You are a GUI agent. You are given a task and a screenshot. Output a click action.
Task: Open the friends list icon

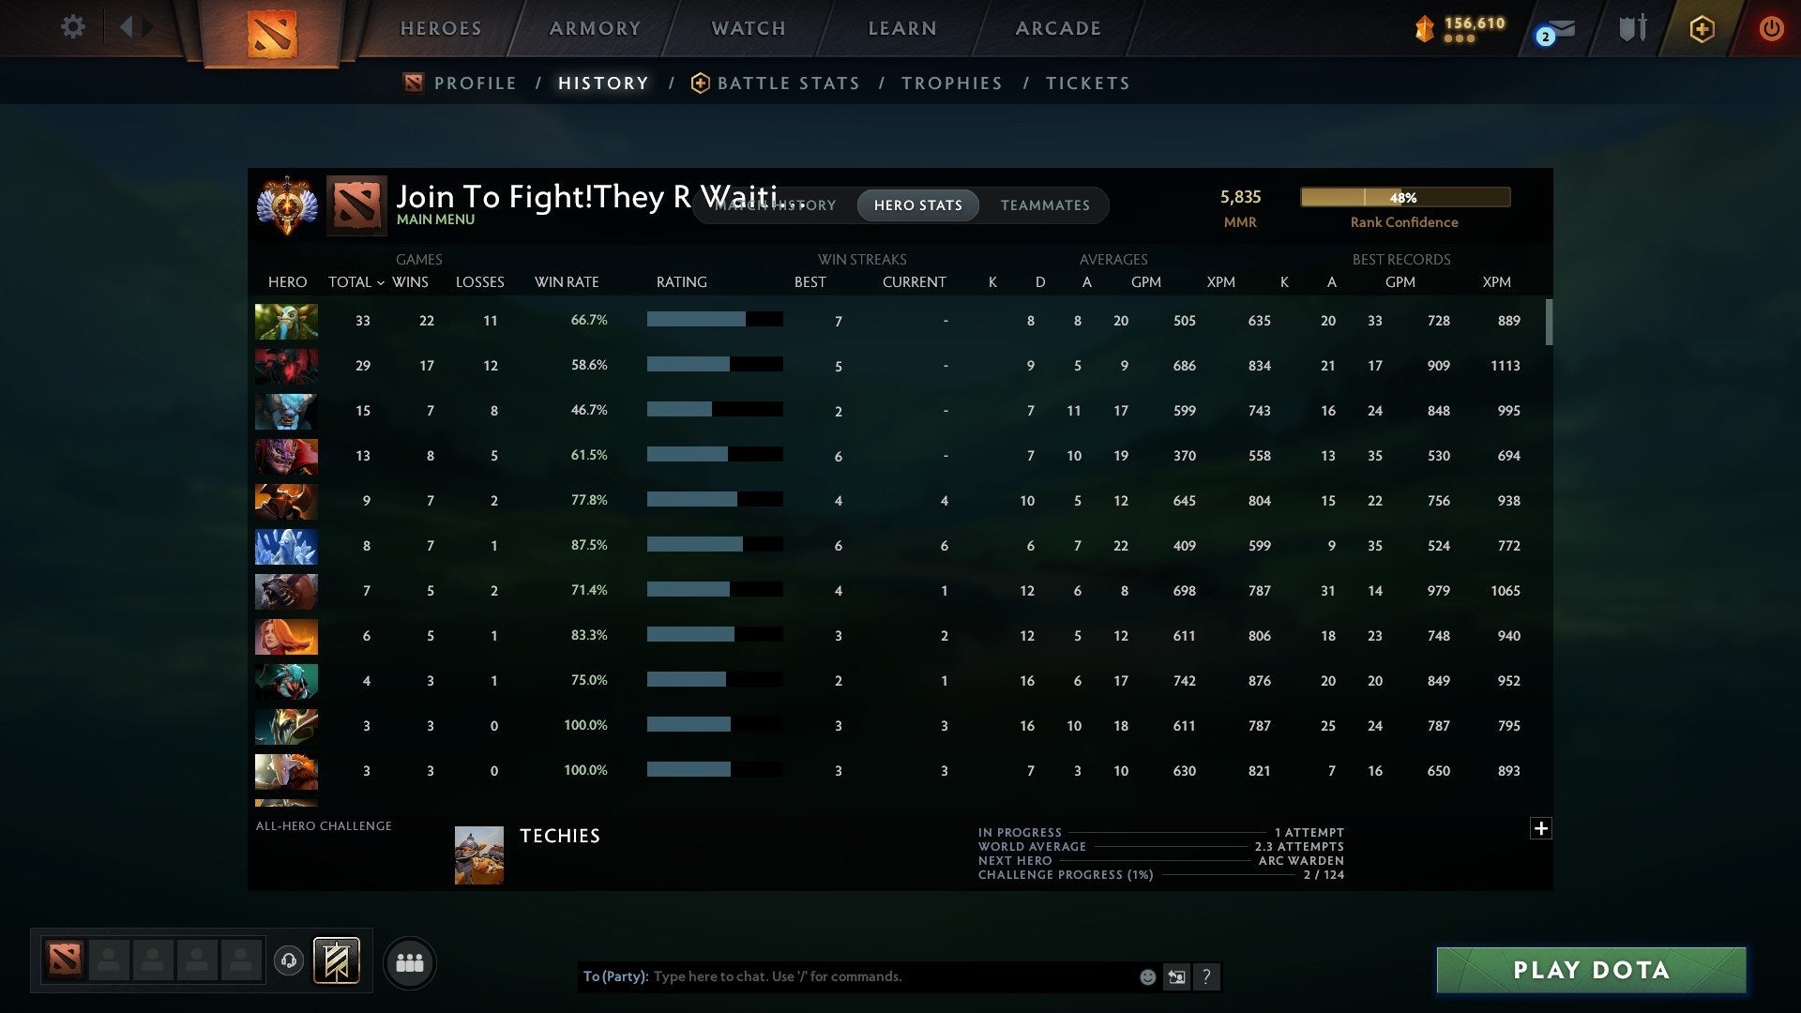(409, 961)
